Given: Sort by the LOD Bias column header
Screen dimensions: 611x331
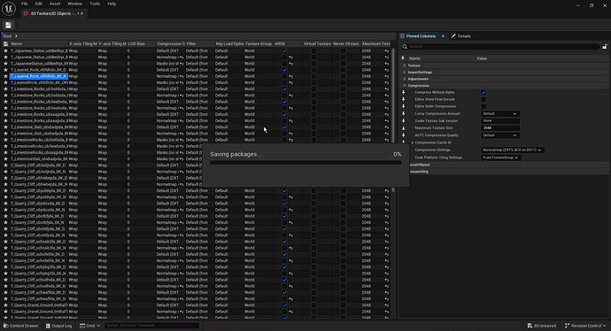Looking at the screenshot, I should pos(136,44).
